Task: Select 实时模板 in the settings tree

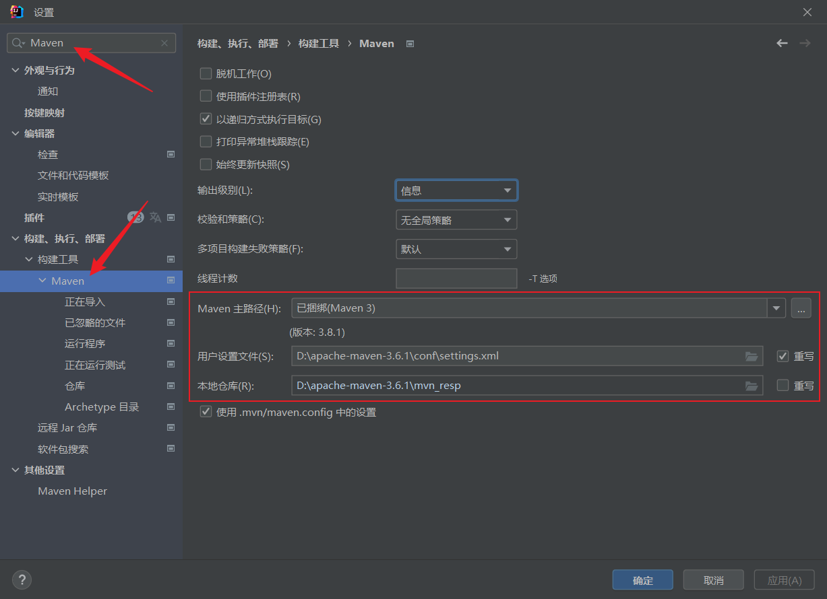Action: 58,197
